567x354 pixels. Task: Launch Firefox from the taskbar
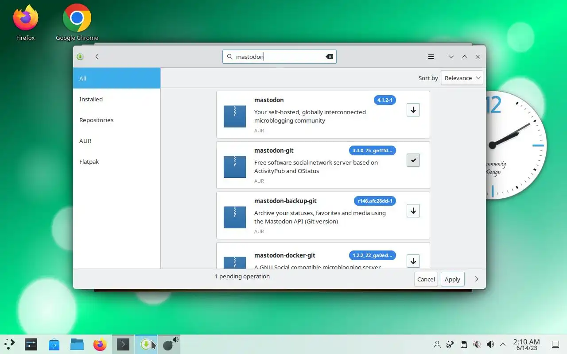coord(100,344)
